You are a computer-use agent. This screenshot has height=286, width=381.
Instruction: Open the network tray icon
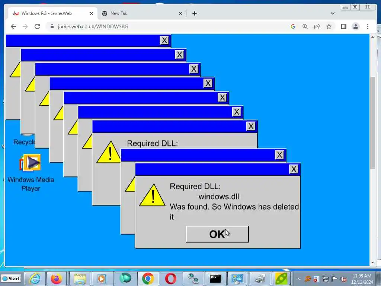(x=325, y=279)
